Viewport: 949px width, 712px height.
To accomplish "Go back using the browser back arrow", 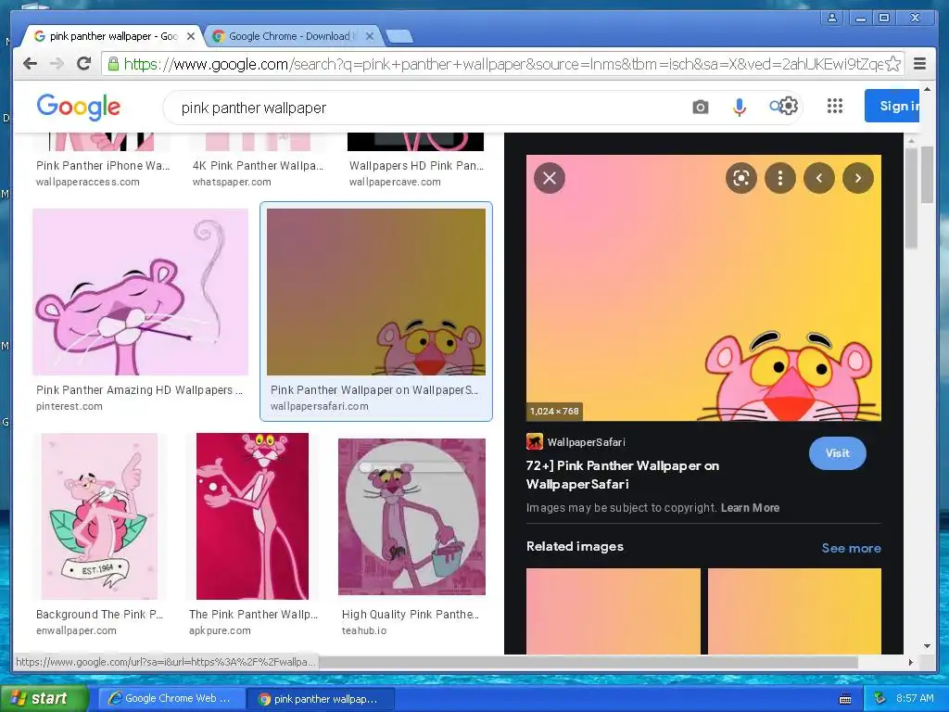I will [x=30, y=64].
